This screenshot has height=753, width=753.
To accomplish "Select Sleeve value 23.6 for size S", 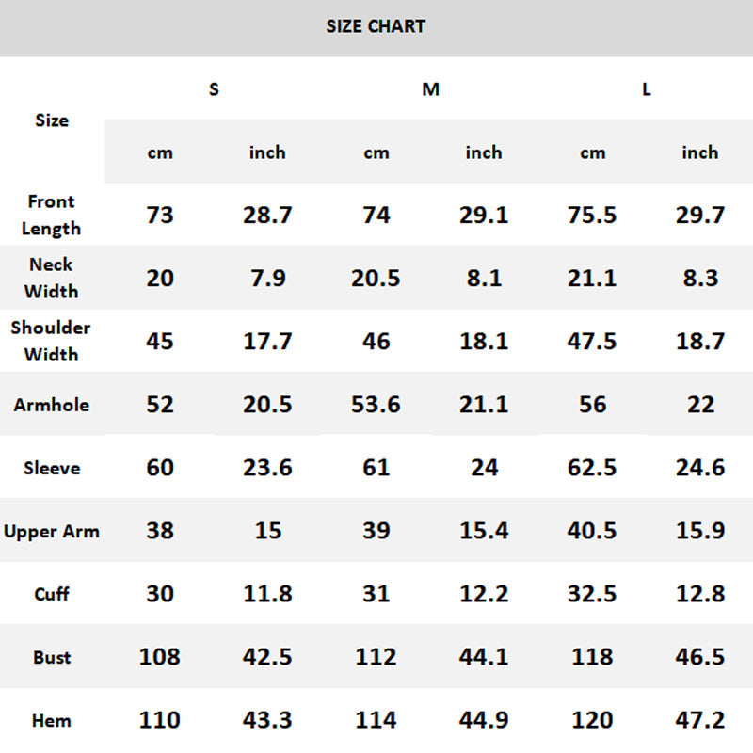I will click(x=268, y=468).
